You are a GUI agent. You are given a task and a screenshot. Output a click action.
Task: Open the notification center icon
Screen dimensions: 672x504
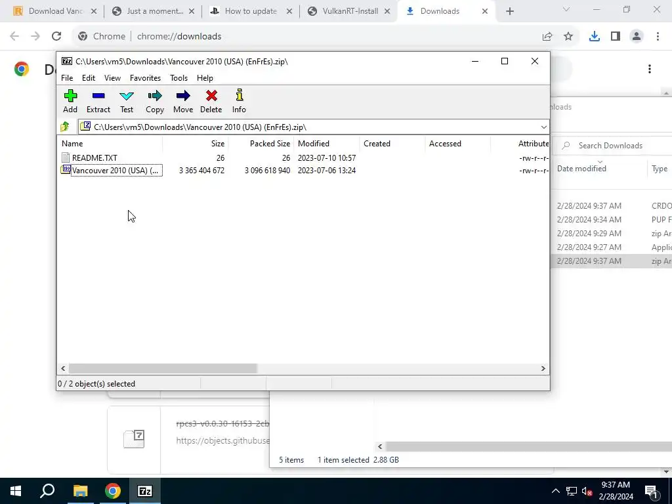[651, 491]
